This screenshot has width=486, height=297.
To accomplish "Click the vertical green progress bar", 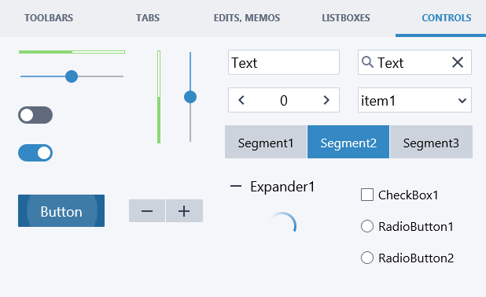I will 159,97.
